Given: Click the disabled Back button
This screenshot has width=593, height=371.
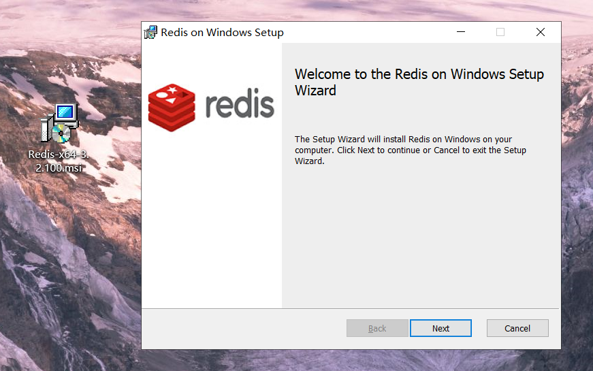Looking at the screenshot, I should 377,328.
